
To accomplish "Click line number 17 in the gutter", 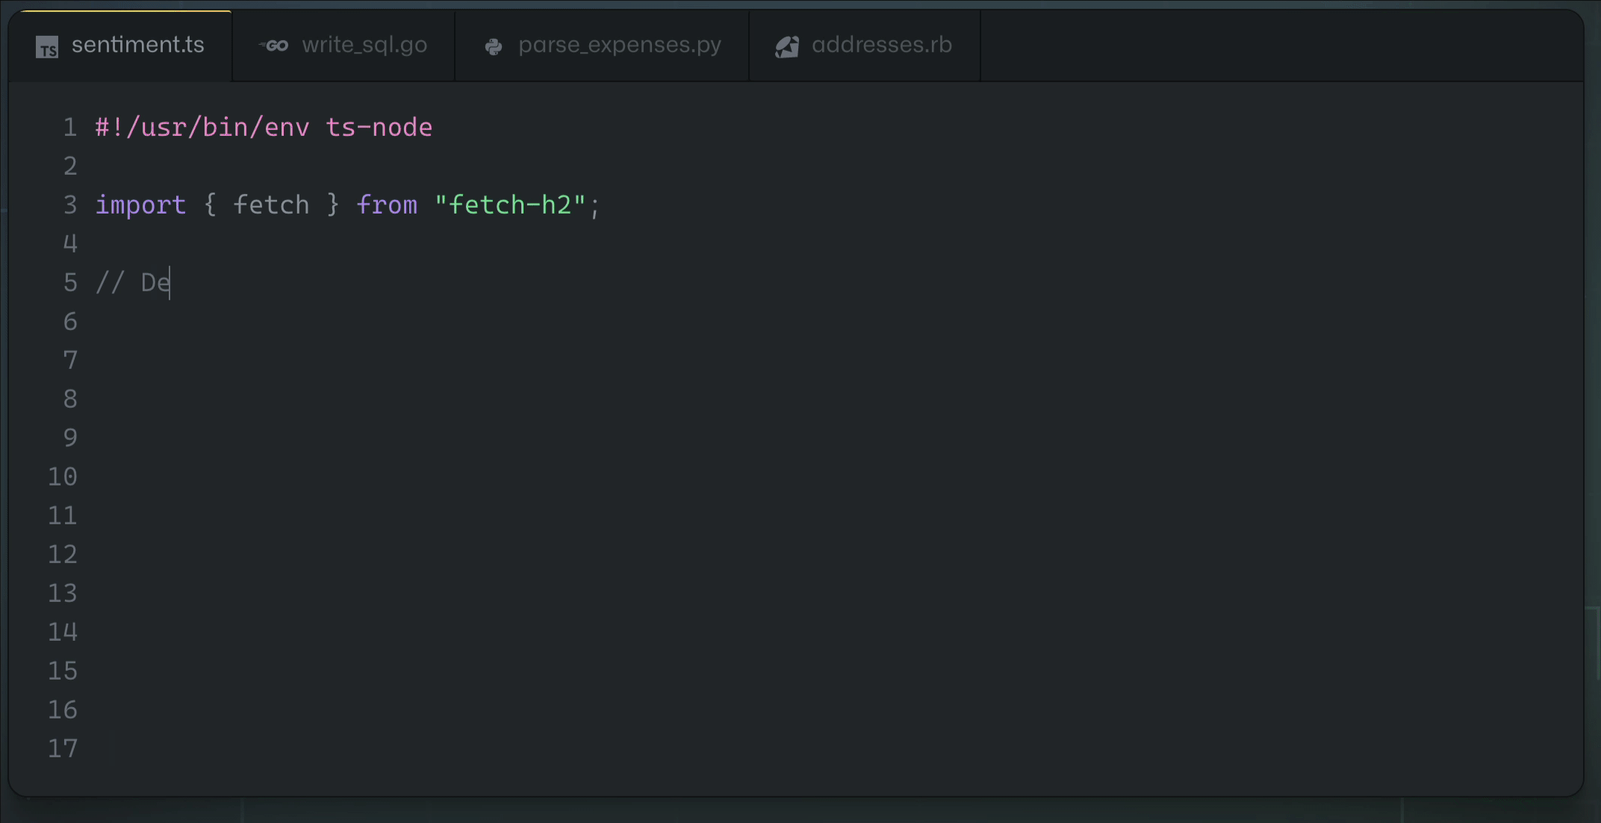I will pyautogui.click(x=63, y=748).
